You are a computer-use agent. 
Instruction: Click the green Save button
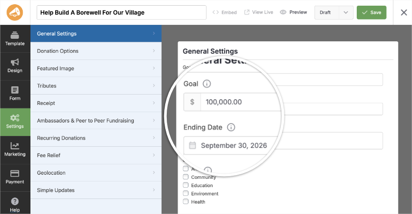372,12
